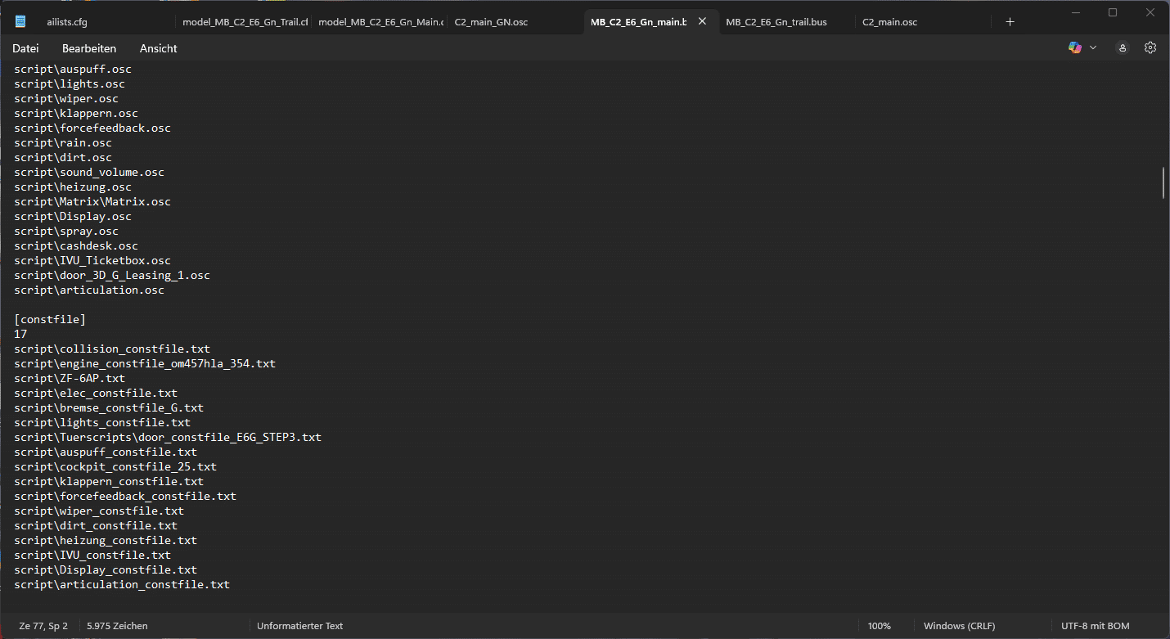Click the Notepad app icon in the title bar
Image resolution: width=1170 pixels, height=639 pixels.
[20, 22]
